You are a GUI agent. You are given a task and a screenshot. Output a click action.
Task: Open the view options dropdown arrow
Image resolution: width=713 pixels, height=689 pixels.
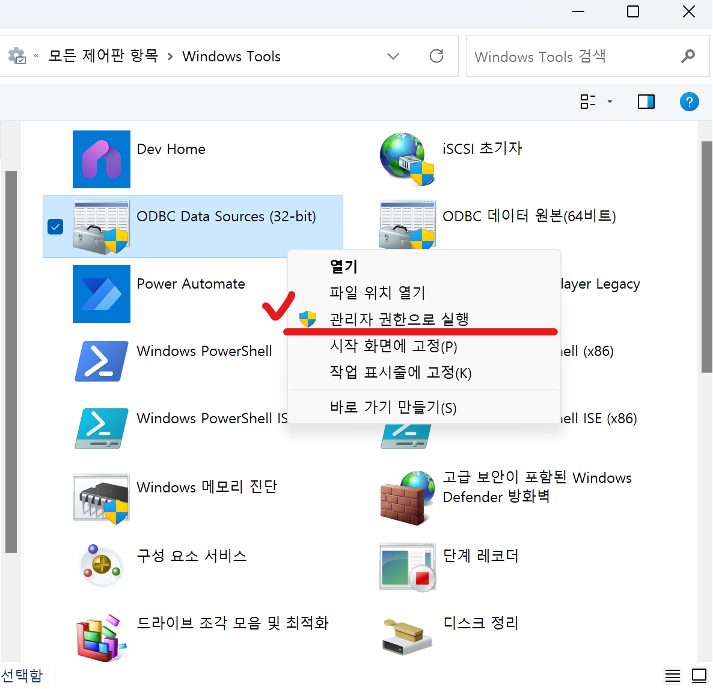610,102
